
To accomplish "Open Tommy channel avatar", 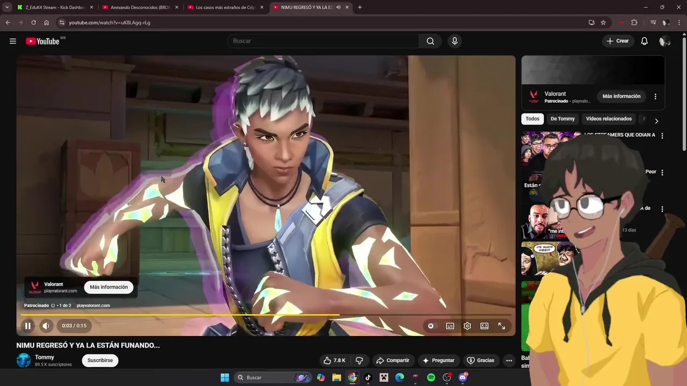I will [24, 360].
